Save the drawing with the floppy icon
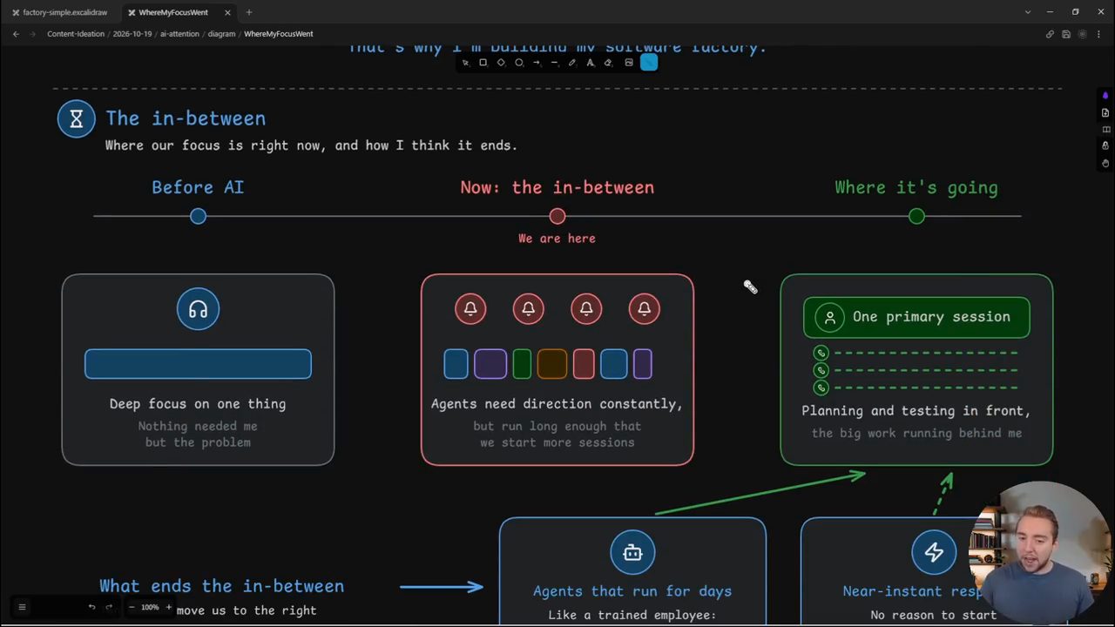 tap(1066, 34)
